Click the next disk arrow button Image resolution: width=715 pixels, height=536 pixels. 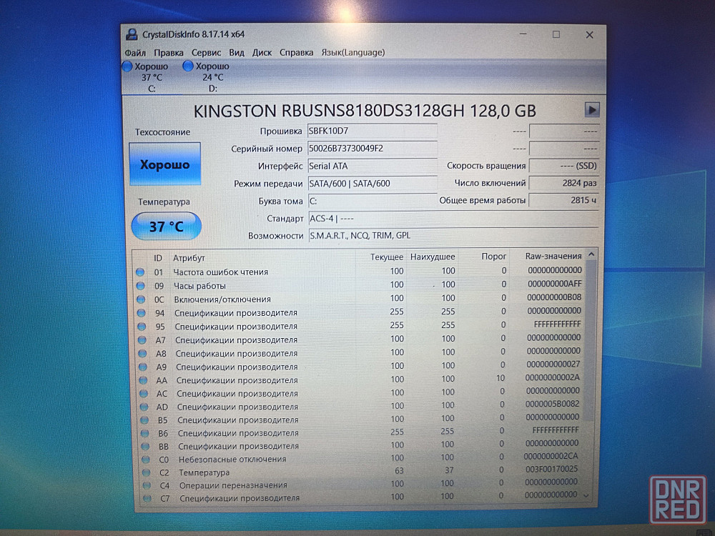pos(592,110)
